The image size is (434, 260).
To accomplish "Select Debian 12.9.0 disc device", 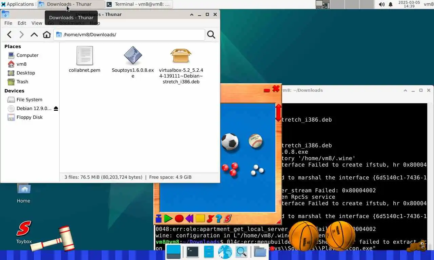I will click(x=29, y=108).
